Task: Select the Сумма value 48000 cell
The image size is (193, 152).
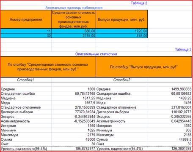Action: 74,139
